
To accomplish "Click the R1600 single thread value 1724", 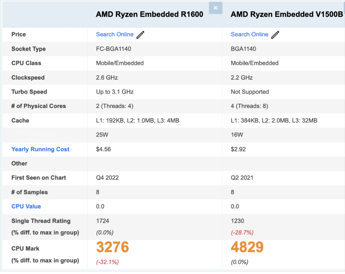I will (102, 221).
